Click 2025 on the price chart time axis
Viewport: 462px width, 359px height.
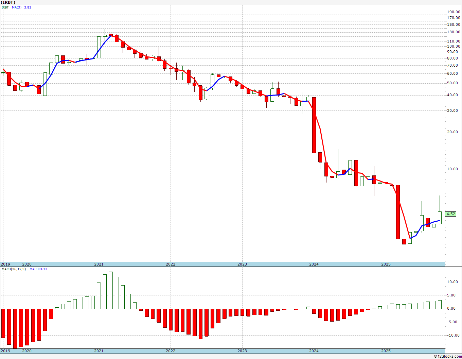click(x=386, y=264)
